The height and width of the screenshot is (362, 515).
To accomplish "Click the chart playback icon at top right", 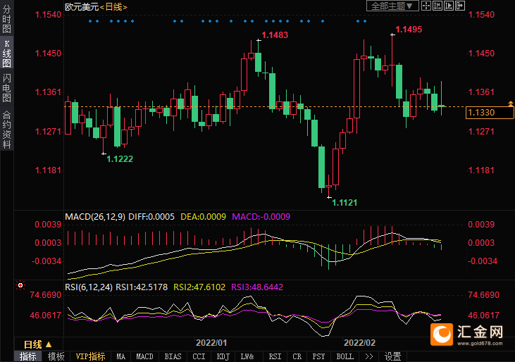I will coord(449,6).
